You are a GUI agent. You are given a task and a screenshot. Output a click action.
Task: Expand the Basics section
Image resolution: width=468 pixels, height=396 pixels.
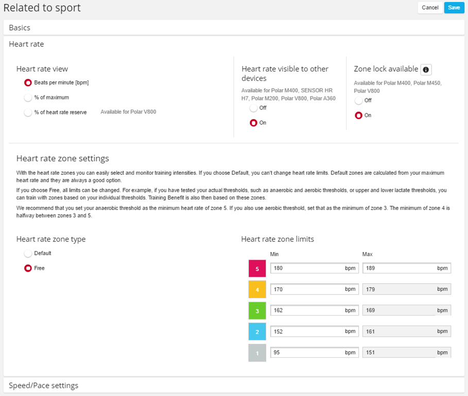20,28
